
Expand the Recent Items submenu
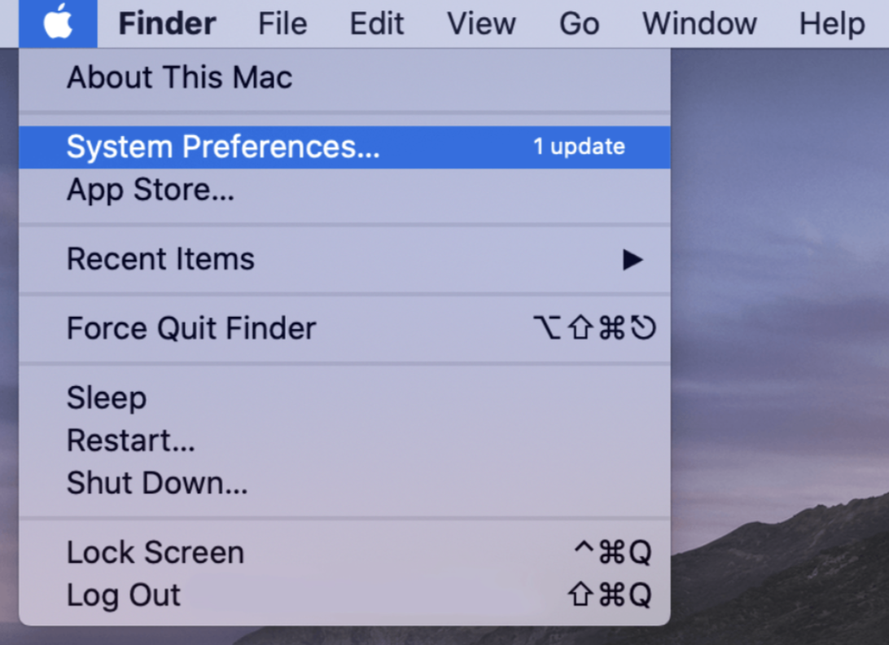pos(160,260)
